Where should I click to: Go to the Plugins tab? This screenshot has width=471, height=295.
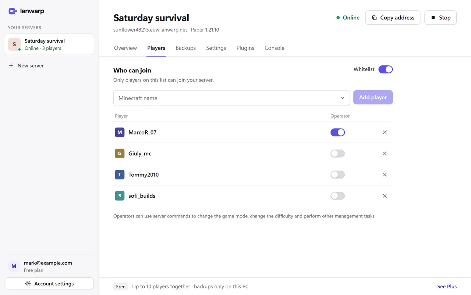click(245, 48)
